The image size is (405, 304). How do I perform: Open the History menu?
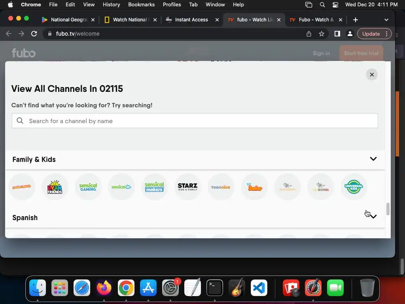pos(111,4)
